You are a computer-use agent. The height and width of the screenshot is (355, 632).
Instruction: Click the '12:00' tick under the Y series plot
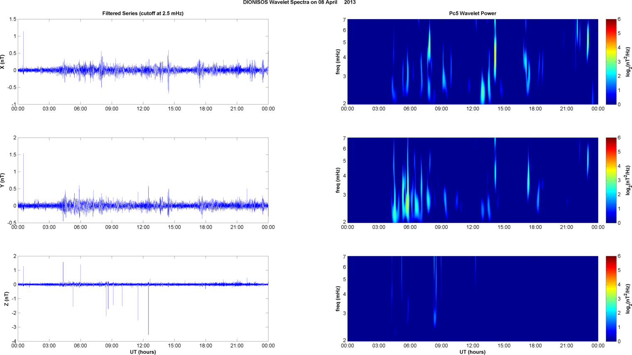point(143,227)
